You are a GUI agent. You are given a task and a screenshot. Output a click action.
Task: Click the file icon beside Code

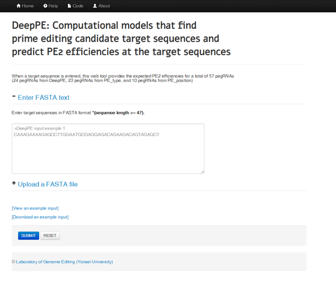point(69,6)
